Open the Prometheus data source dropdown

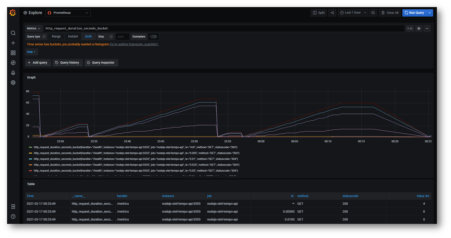click(x=68, y=13)
